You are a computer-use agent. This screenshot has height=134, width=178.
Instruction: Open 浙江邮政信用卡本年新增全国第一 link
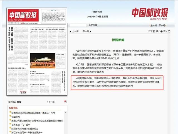pos(27,132)
